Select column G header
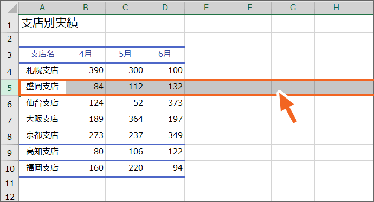Viewport: 374px width, 202px height. click(x=293, y=8)
